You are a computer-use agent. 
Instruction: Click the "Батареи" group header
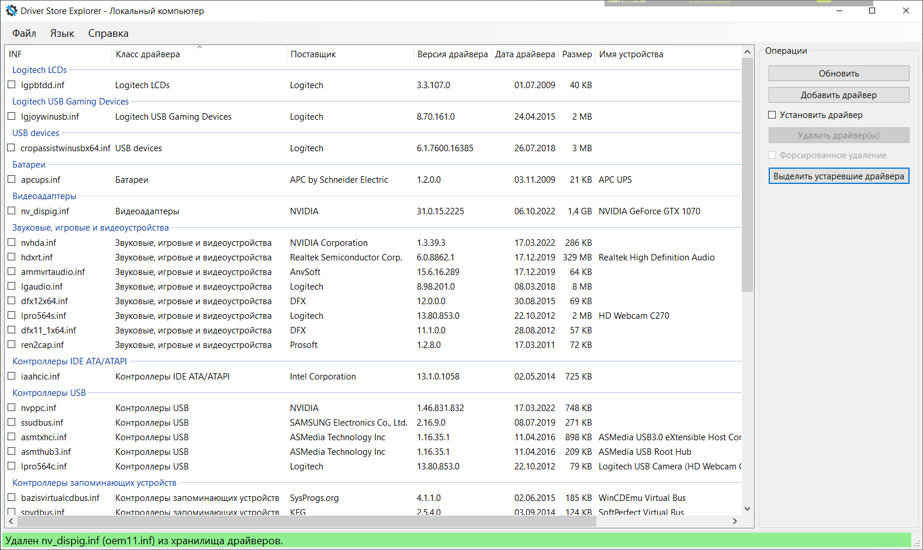click(x=29, y=165)
